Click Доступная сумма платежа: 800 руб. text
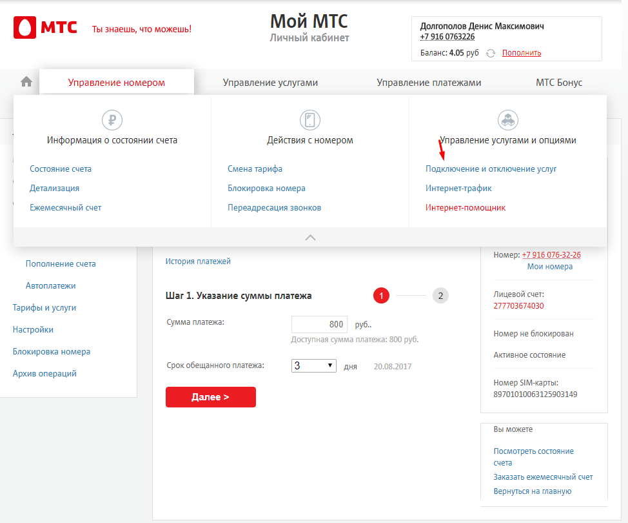Image resolution: width=628 pixels, height=523 pixels. point(355,340)
